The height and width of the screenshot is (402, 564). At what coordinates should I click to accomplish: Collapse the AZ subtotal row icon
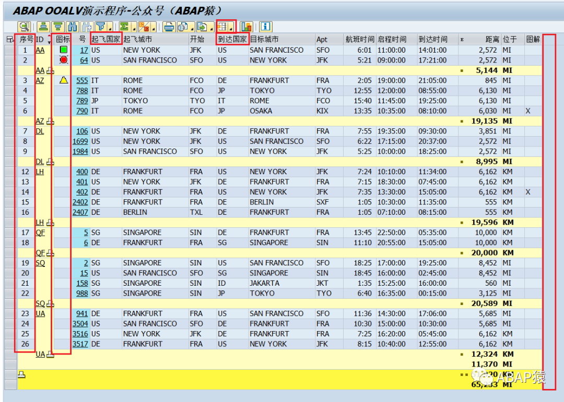click(50, 121)
